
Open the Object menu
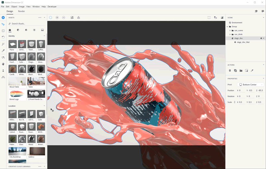14,7
